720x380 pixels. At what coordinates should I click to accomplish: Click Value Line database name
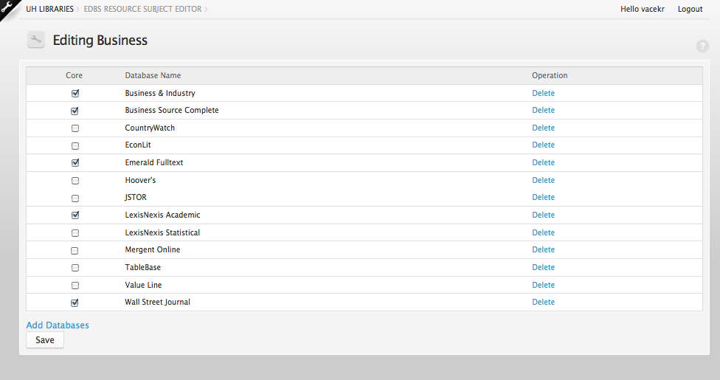point(143,285)
